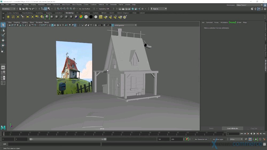This screenshot has width=267, height=150.
Task: Create a spot light from the shelf
Action: pyautogui.click(x=23, y=17)
